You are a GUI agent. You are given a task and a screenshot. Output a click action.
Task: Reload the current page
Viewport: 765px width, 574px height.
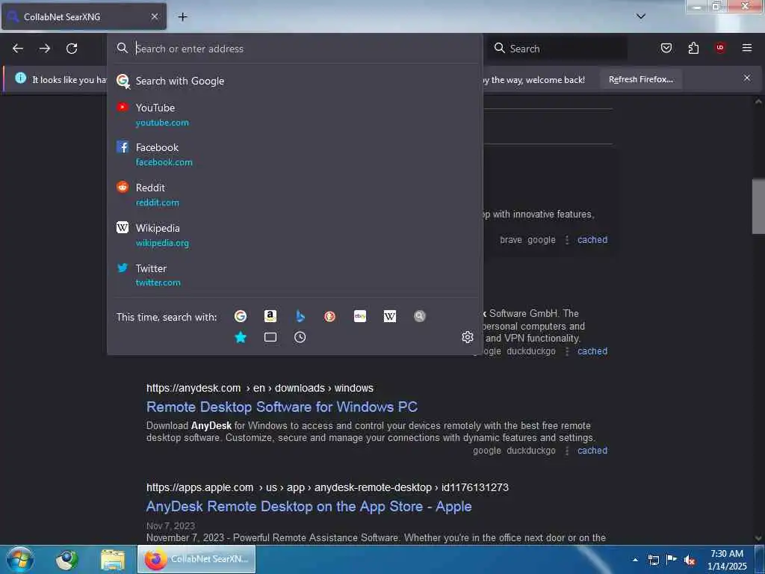point(72,49)
